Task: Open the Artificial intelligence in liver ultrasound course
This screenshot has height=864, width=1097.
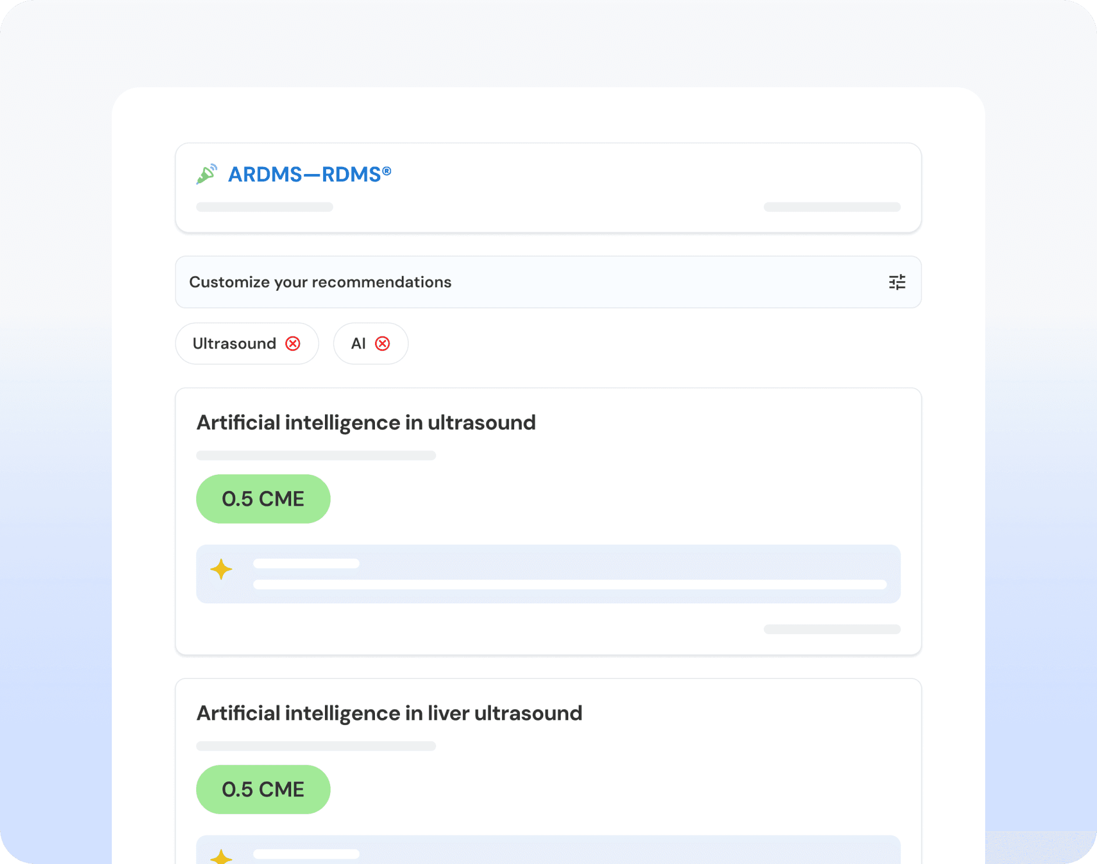Action: (389, 713)
